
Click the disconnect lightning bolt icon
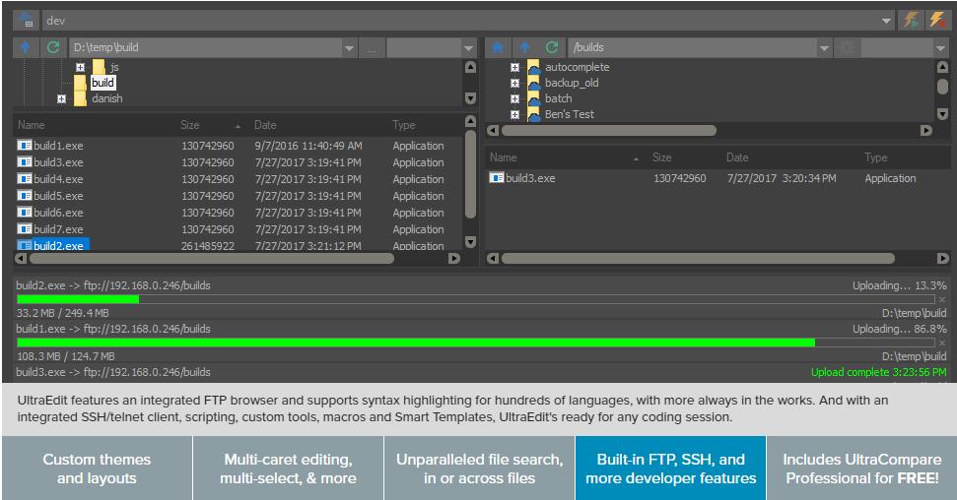pos(937,20)
